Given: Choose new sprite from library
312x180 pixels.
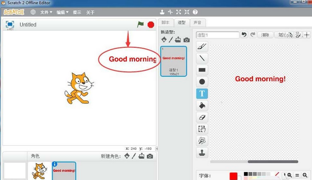Looking at the screenshot, I should click(x=127, y=156).
